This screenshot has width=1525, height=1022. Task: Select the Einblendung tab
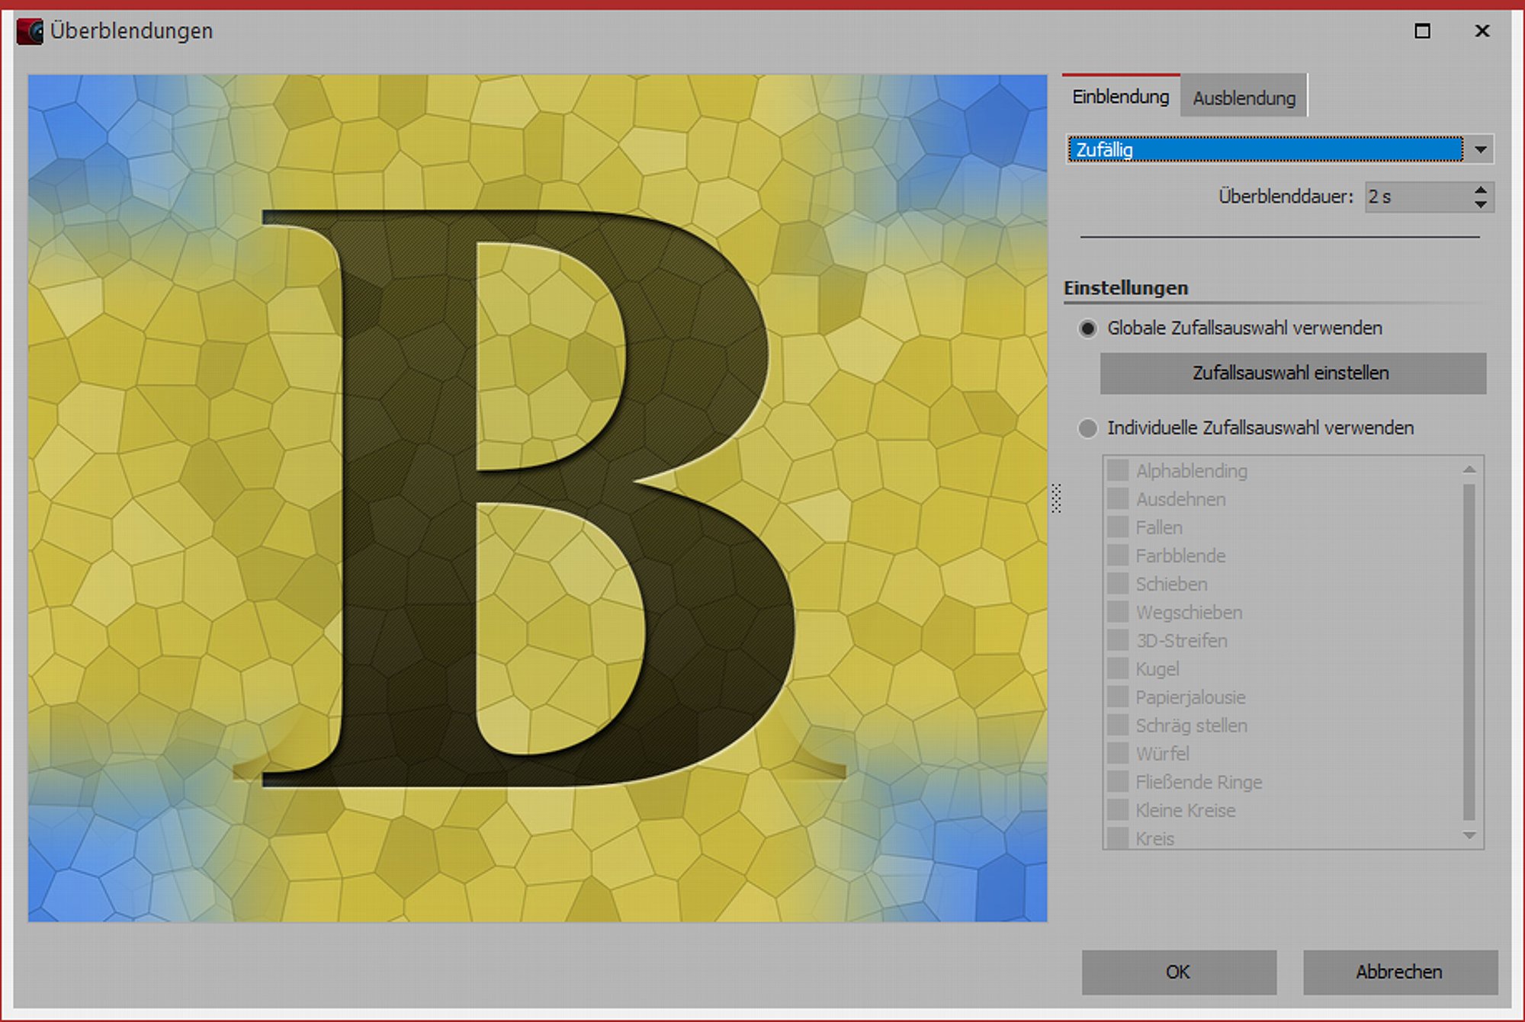tap(1120, 97)
